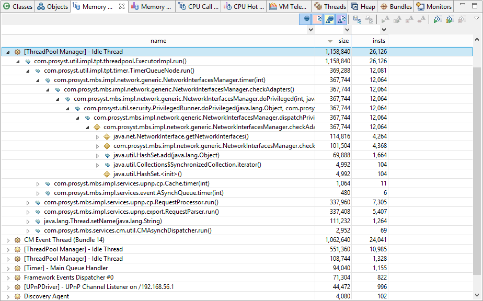
Task: Collapse the TimerQueueNode.run() tree node
Action: point(28,71)
